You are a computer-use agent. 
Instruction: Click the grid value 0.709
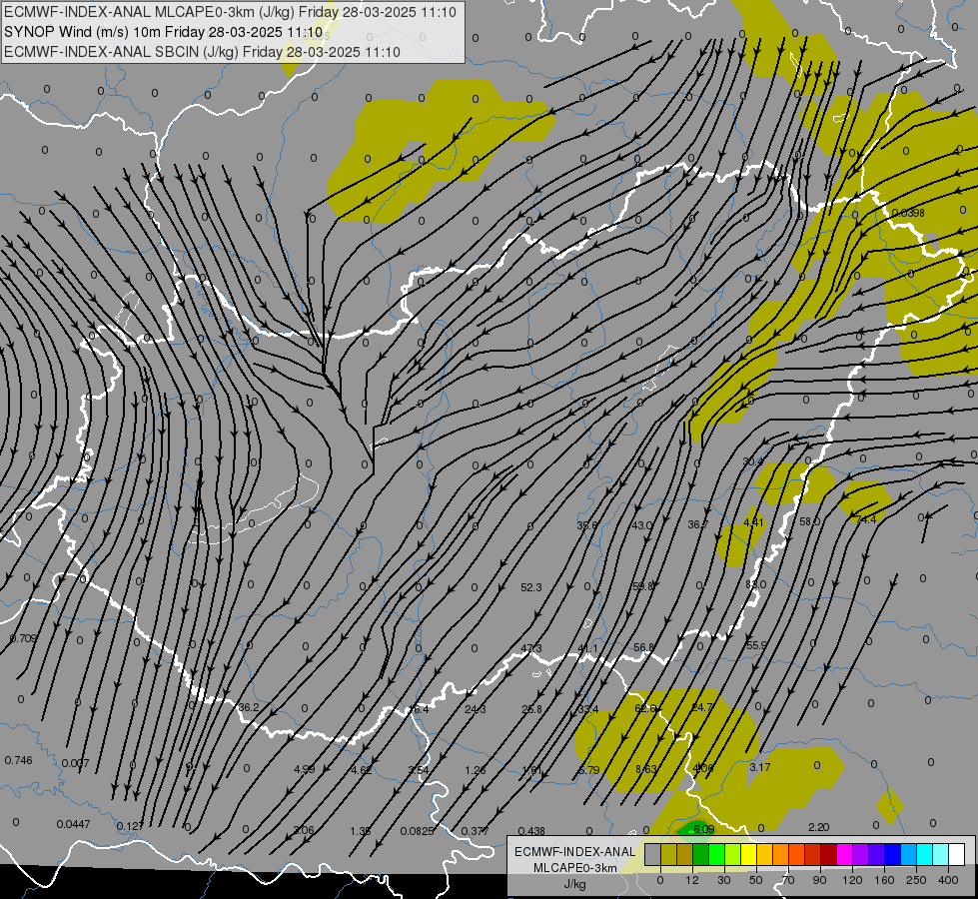(23, 639)
